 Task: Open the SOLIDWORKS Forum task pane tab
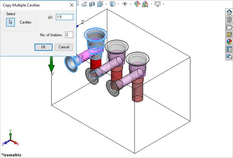(x=229, y=57)
